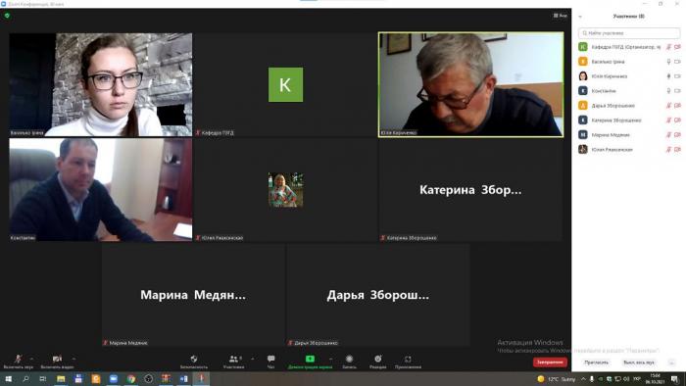Screen dimensions: 686x386
Task: Click muted mic icon for Юлия Ржаксинская row
Action: 668,150
